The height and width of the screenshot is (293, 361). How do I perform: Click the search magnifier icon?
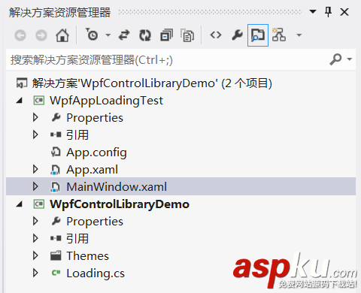335,59
